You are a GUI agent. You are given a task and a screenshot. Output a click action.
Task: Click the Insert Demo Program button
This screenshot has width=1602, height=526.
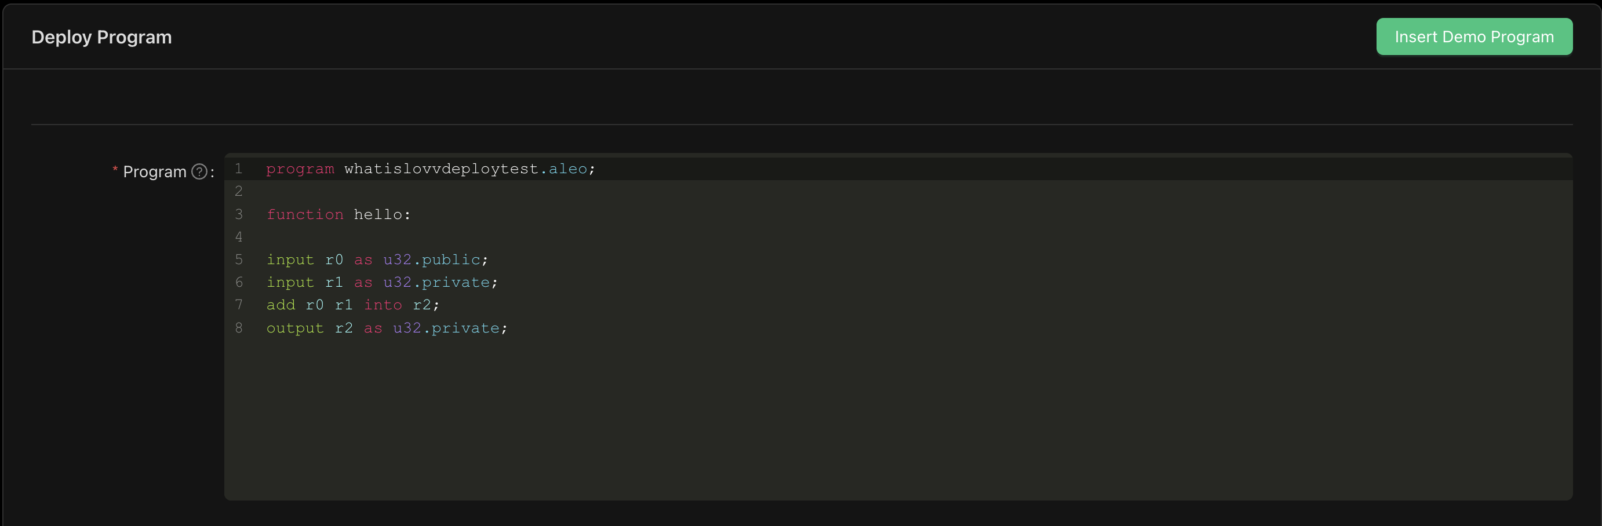(x=1473, y=37)
